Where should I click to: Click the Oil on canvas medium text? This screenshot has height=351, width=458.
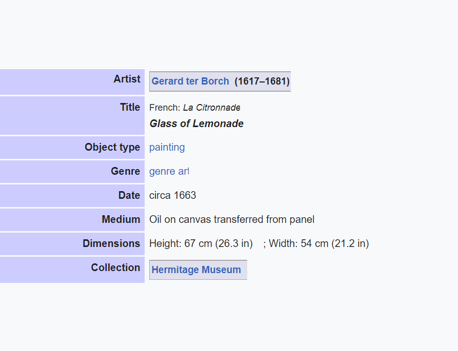(232, 219)
